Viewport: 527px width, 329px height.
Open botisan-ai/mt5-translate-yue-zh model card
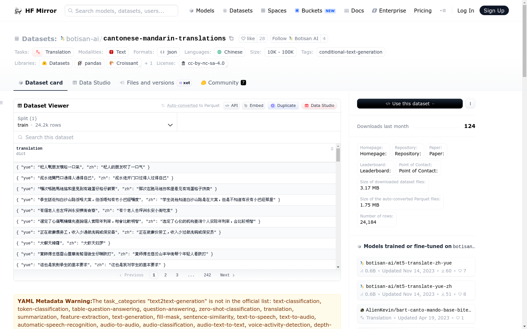pos(416,290)
